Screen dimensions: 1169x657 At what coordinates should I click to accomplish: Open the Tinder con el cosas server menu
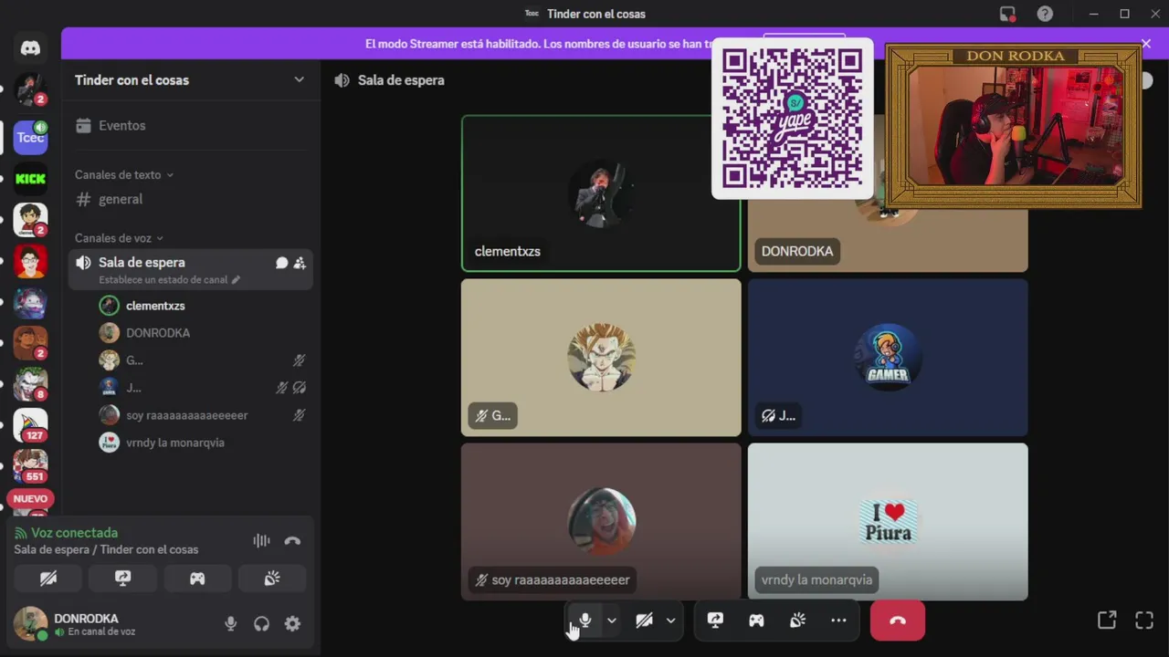coord(190,80)
